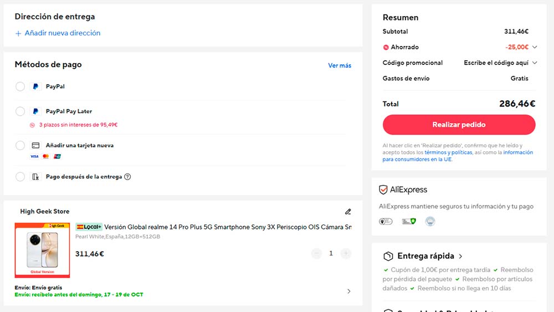This screenshot has height=312, width=554.
Task: Open the términos y políticas link
Action: [448, 152]
